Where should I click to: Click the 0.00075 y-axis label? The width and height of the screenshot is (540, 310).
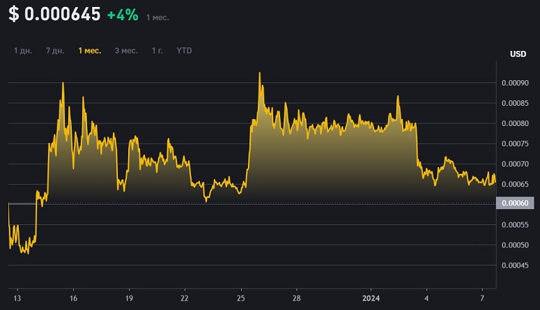pos(515,144)
